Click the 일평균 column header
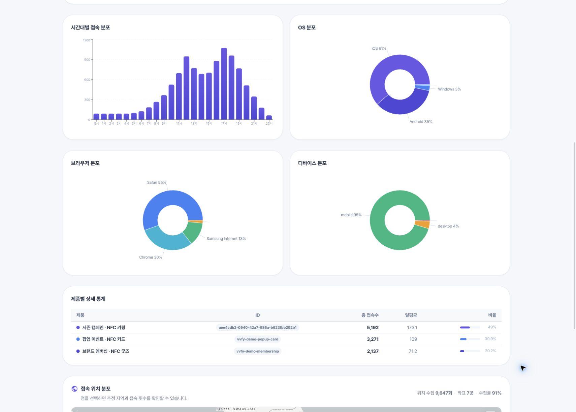 tap(411, 315)
